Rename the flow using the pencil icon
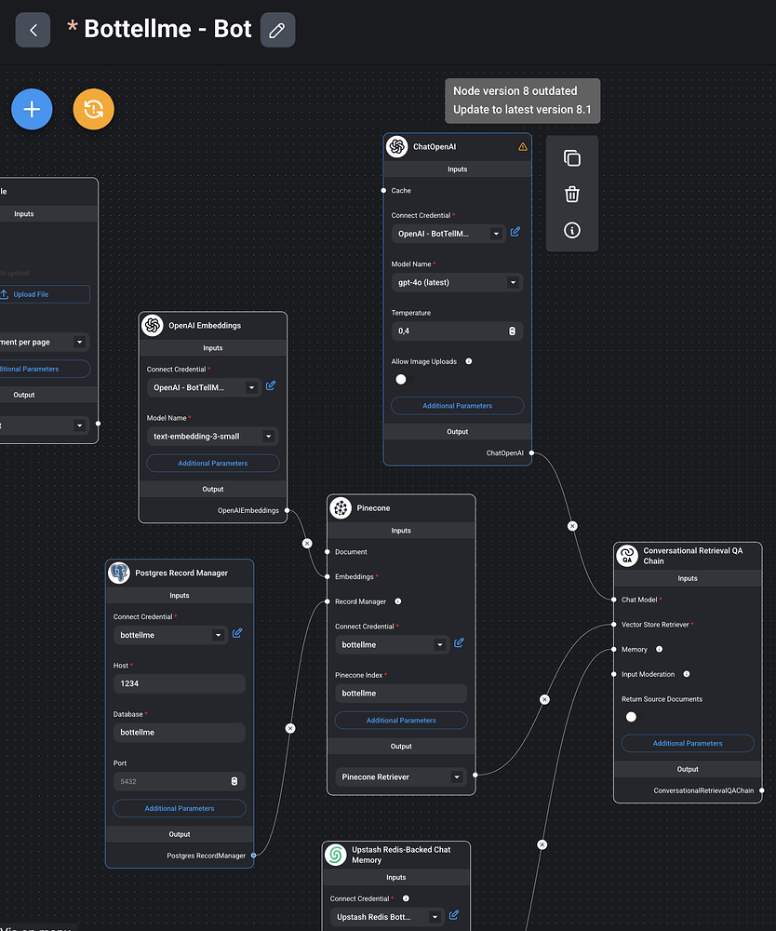This screenshot has height=931, width=776. (x=276, y=29)
